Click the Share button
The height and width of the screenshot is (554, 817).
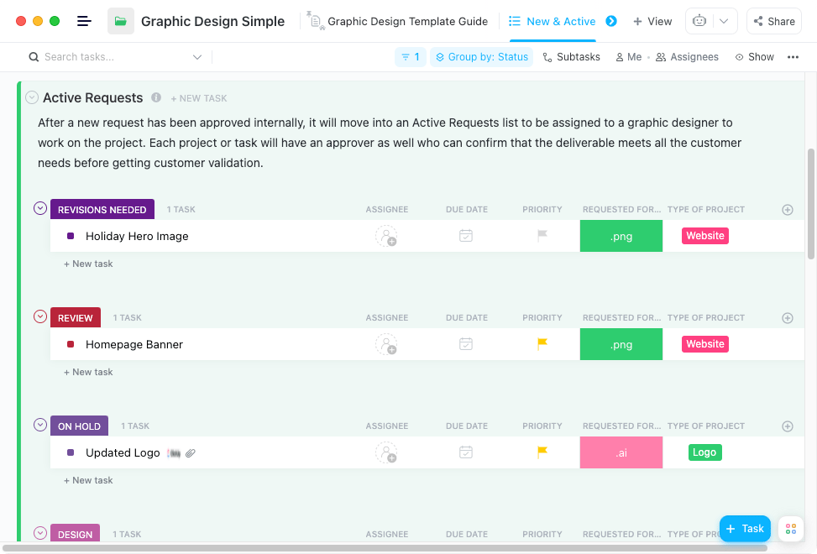tap(773, 22)
